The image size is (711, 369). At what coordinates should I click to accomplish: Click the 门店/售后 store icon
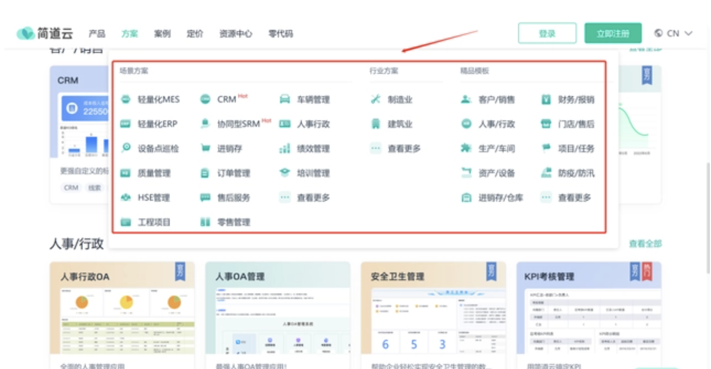[x=546, y=124]
